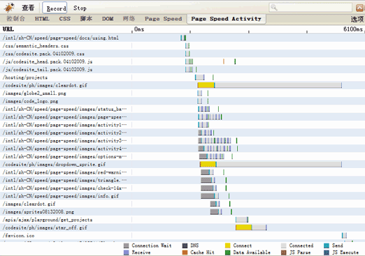Open the 查看 view menu
This screenshot has width=365, height=256.
(28, 8)
